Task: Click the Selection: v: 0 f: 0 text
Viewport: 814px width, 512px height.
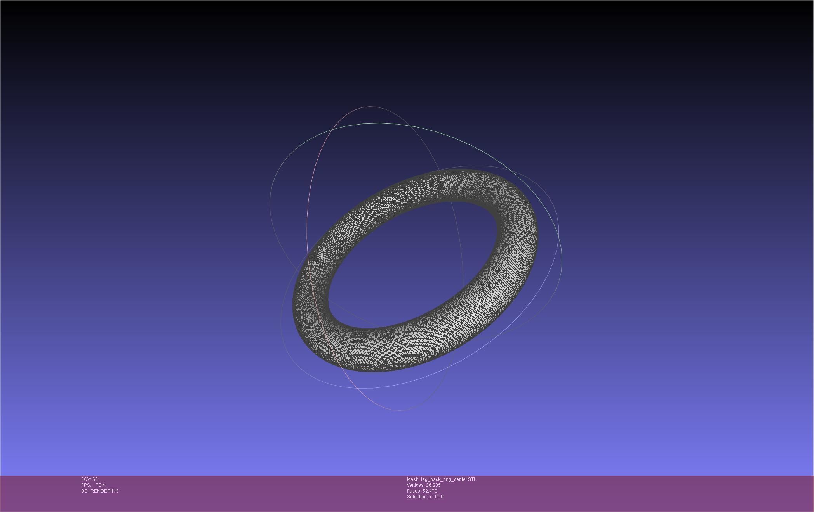Action: [x=425, y=497]
